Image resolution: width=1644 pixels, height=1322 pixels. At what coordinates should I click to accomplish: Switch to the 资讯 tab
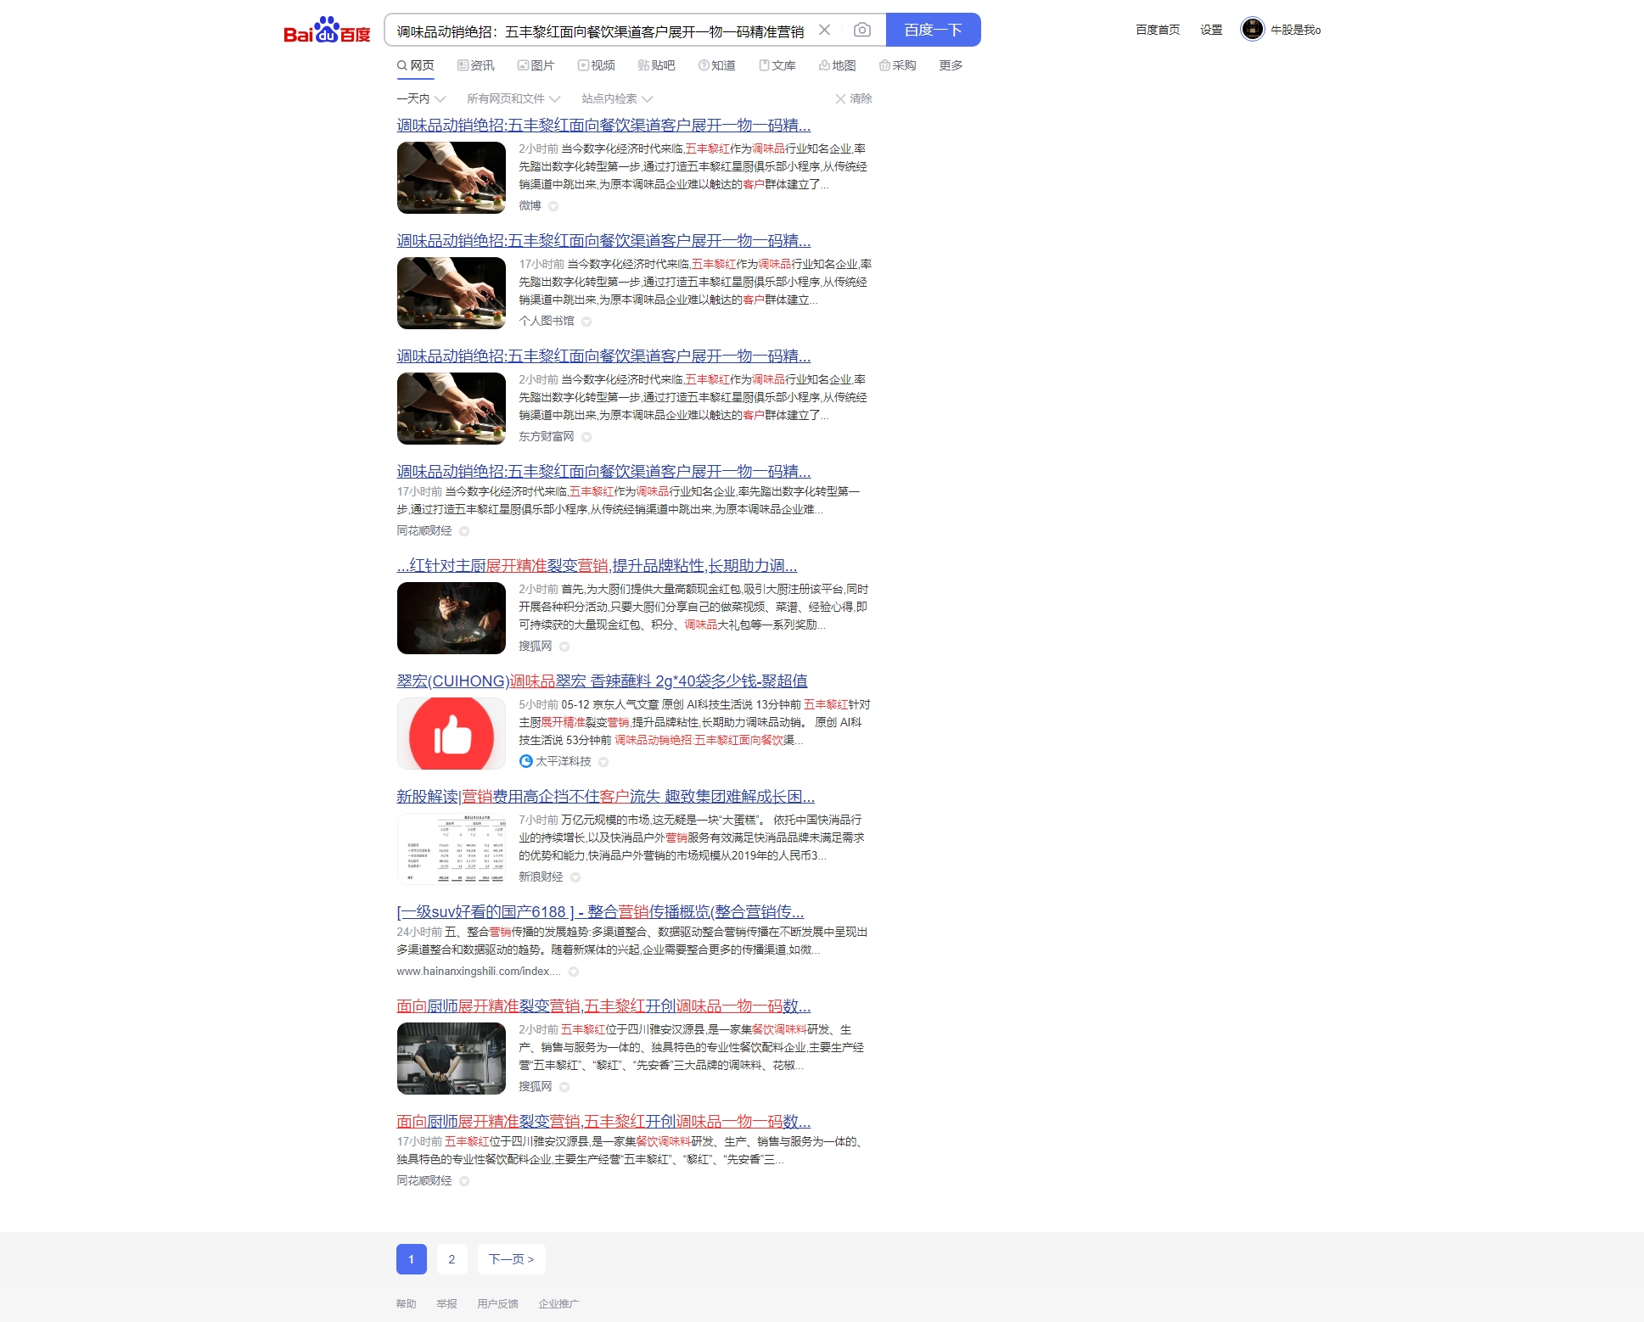[x=475, y=65]
